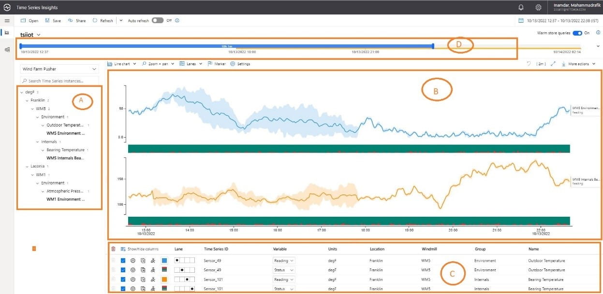Open chart Settings gear
Viewport: 603px width, 294px height.
pos(240,64)
